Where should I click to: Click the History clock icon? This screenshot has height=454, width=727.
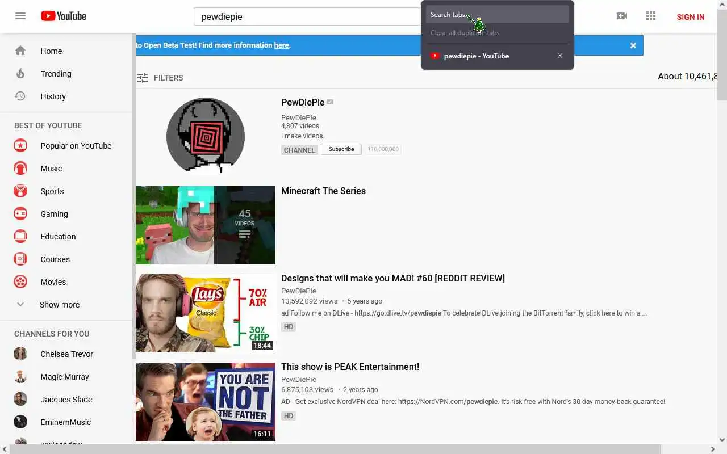20,96
